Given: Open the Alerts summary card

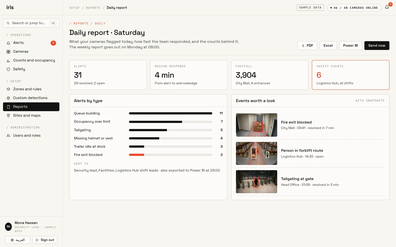Looking at the screenshot, I should (x=108, y=75).
